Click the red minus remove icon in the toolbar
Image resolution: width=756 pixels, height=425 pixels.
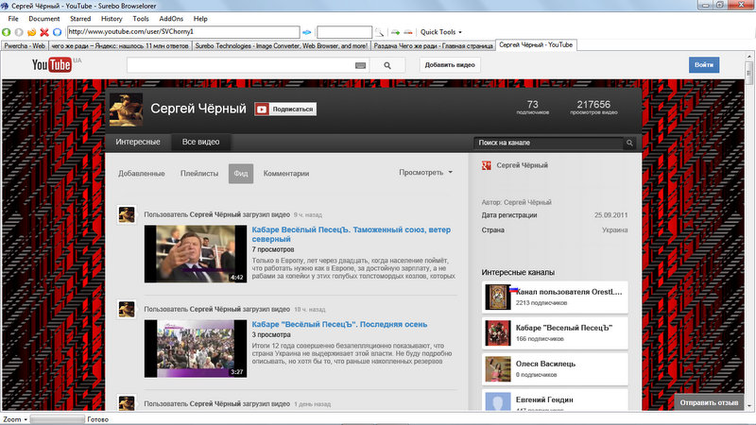(408, 32)
